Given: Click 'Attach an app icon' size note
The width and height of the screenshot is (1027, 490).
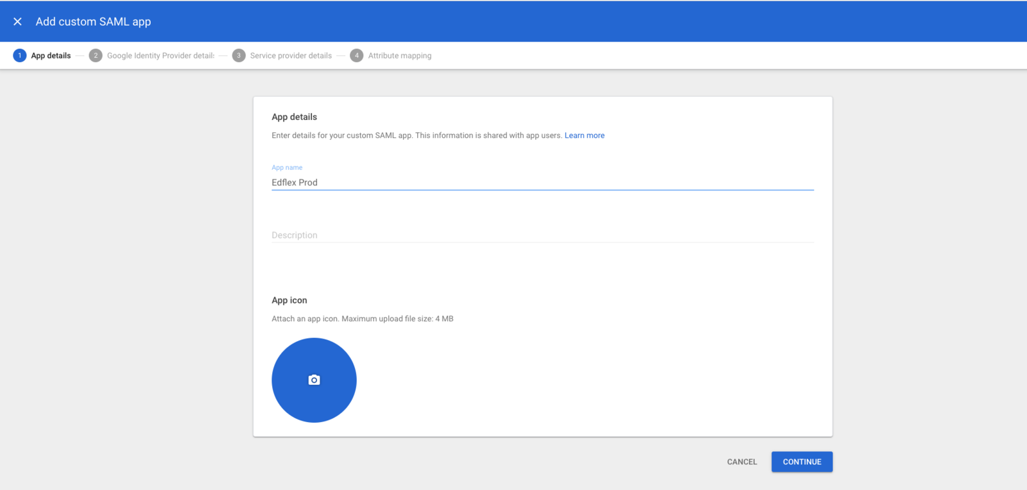Looking at the screenshot, I should coord(363,319).
